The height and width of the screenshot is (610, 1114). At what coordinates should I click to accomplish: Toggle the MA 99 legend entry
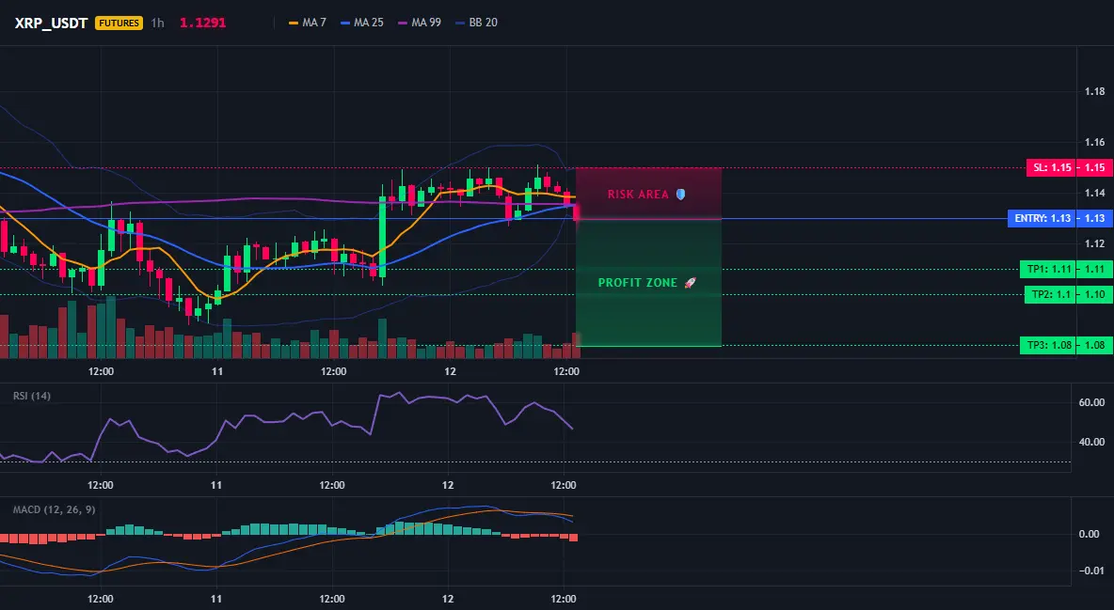click(420, 23)
